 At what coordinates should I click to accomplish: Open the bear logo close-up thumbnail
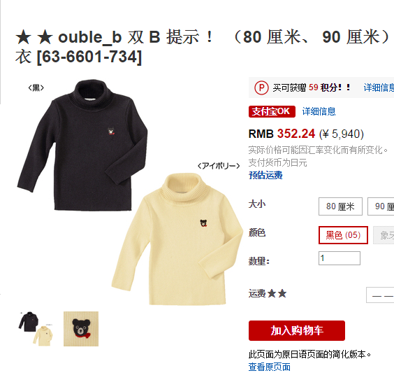tap(81, 329)
